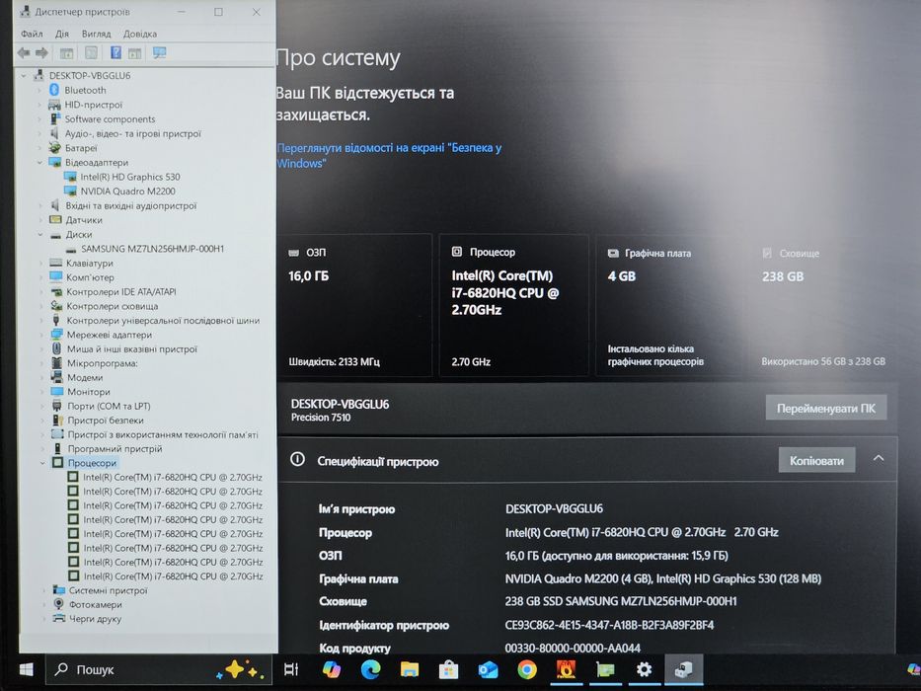Click the Пристрої безпеки security icon

57,421
